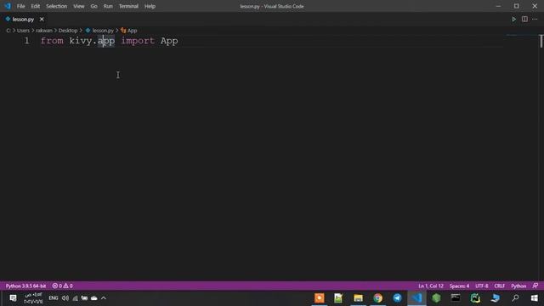The width and height of the screenshot is (544, 306).
Task: Click the 'import' keyword in line 1
Action: tap(138, 41)
